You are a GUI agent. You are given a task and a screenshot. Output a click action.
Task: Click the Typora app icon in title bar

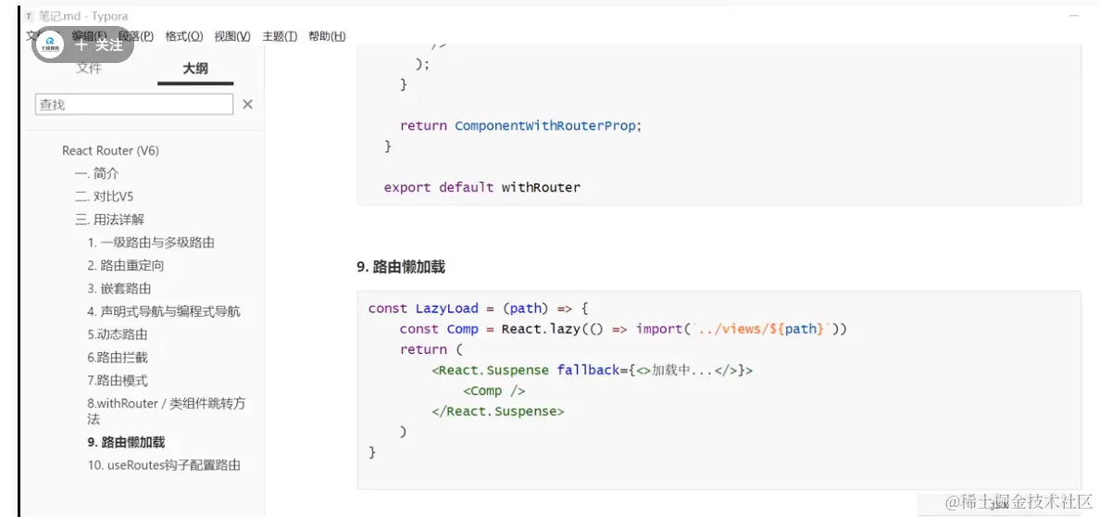pos(29,17)
